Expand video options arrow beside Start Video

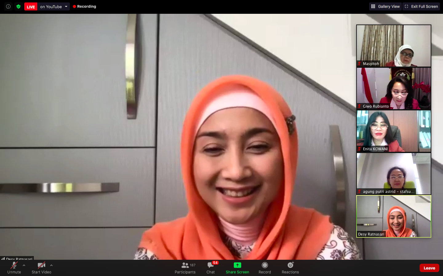[51, 265]
